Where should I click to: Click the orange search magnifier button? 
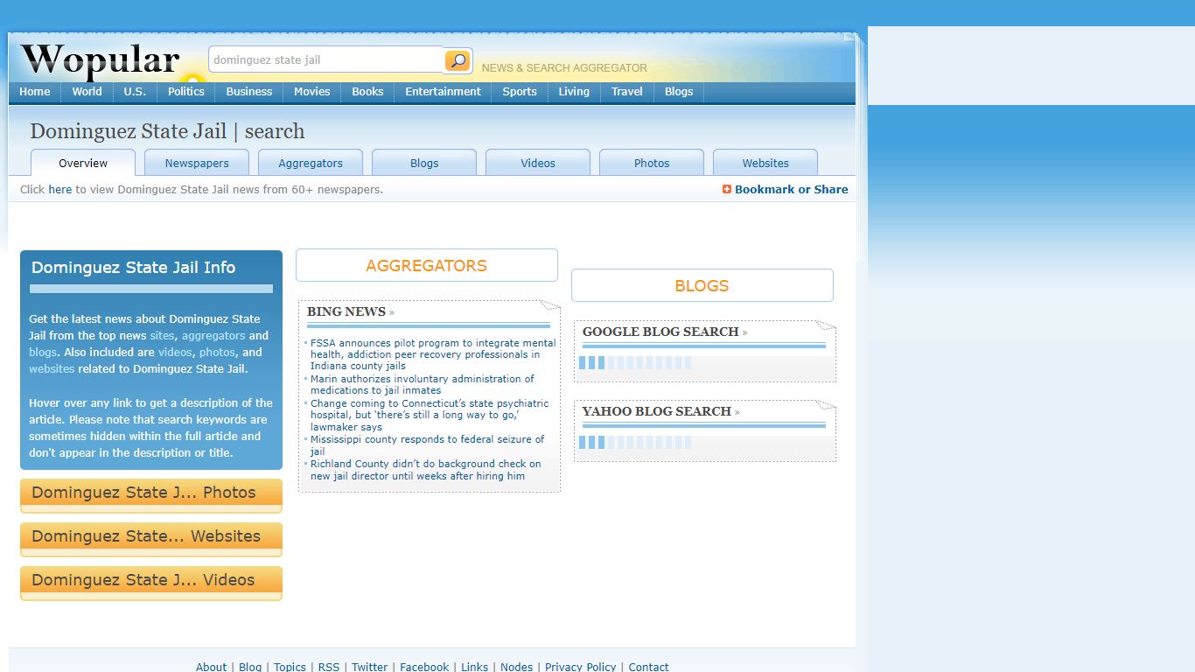click(x=458, y=60)
